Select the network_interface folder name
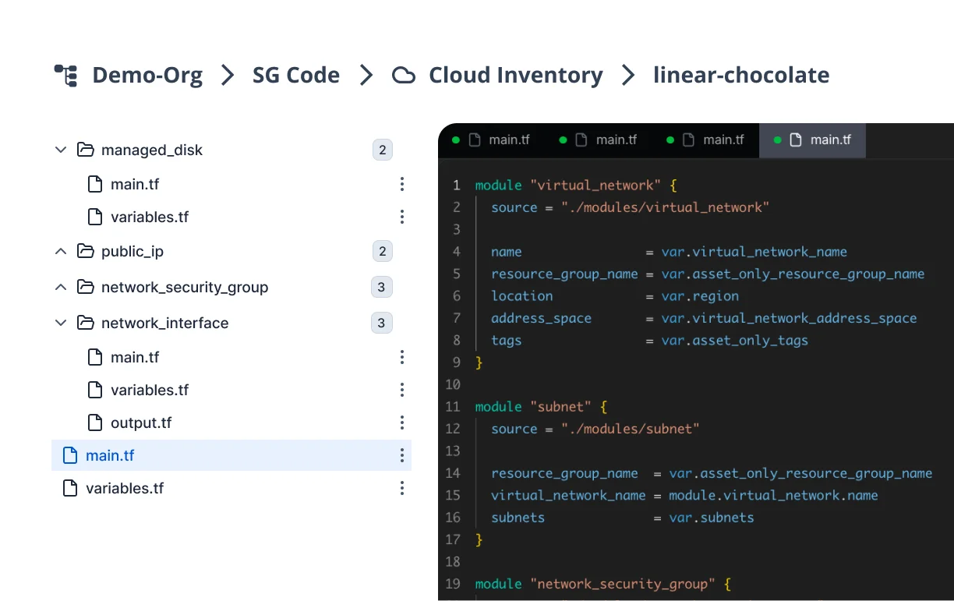 click(x=165, y=323)
